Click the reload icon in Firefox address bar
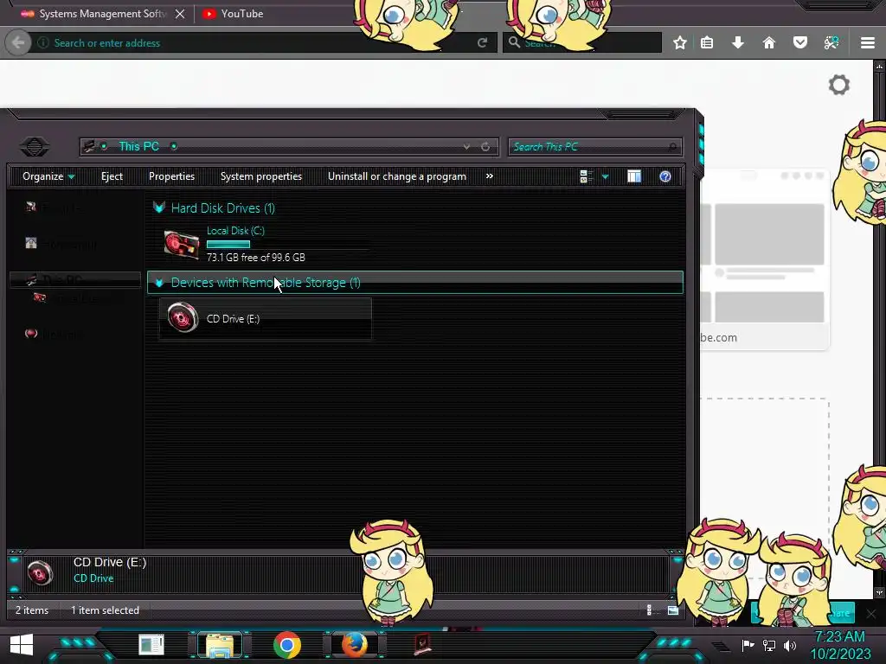The height and width of the screenshot is (664, 886). pyautogui.click(x=482, y=43)
